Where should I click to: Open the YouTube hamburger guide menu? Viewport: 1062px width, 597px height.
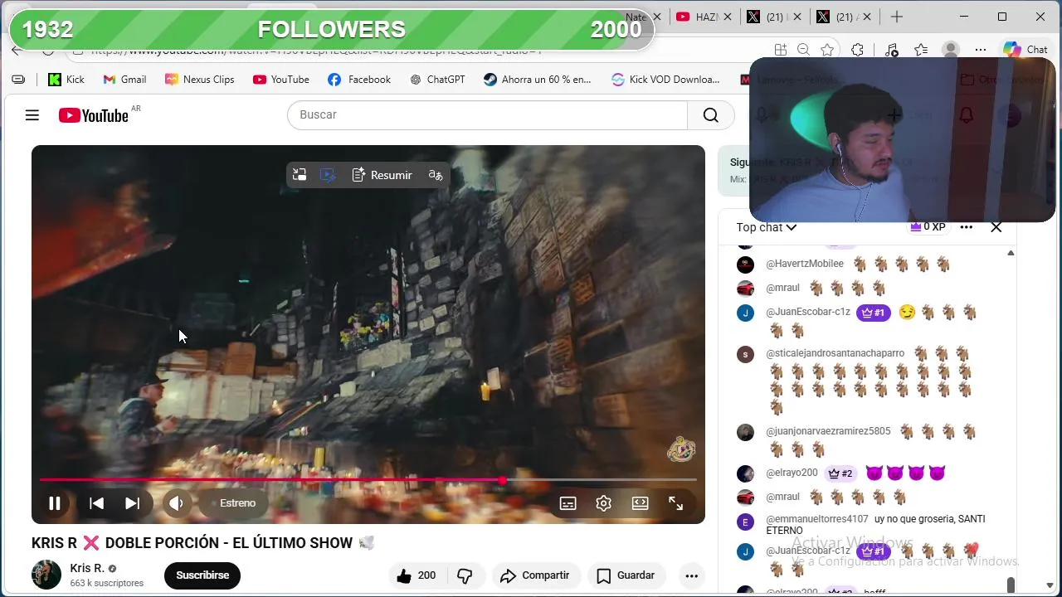pyautogui.click(x=32, y=115)
